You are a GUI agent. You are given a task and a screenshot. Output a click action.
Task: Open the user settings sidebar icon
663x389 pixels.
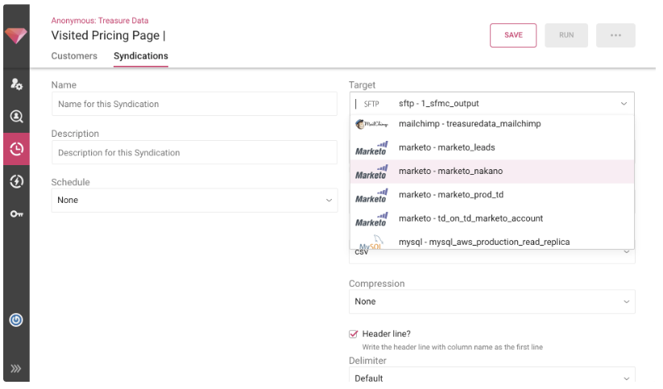16,84
